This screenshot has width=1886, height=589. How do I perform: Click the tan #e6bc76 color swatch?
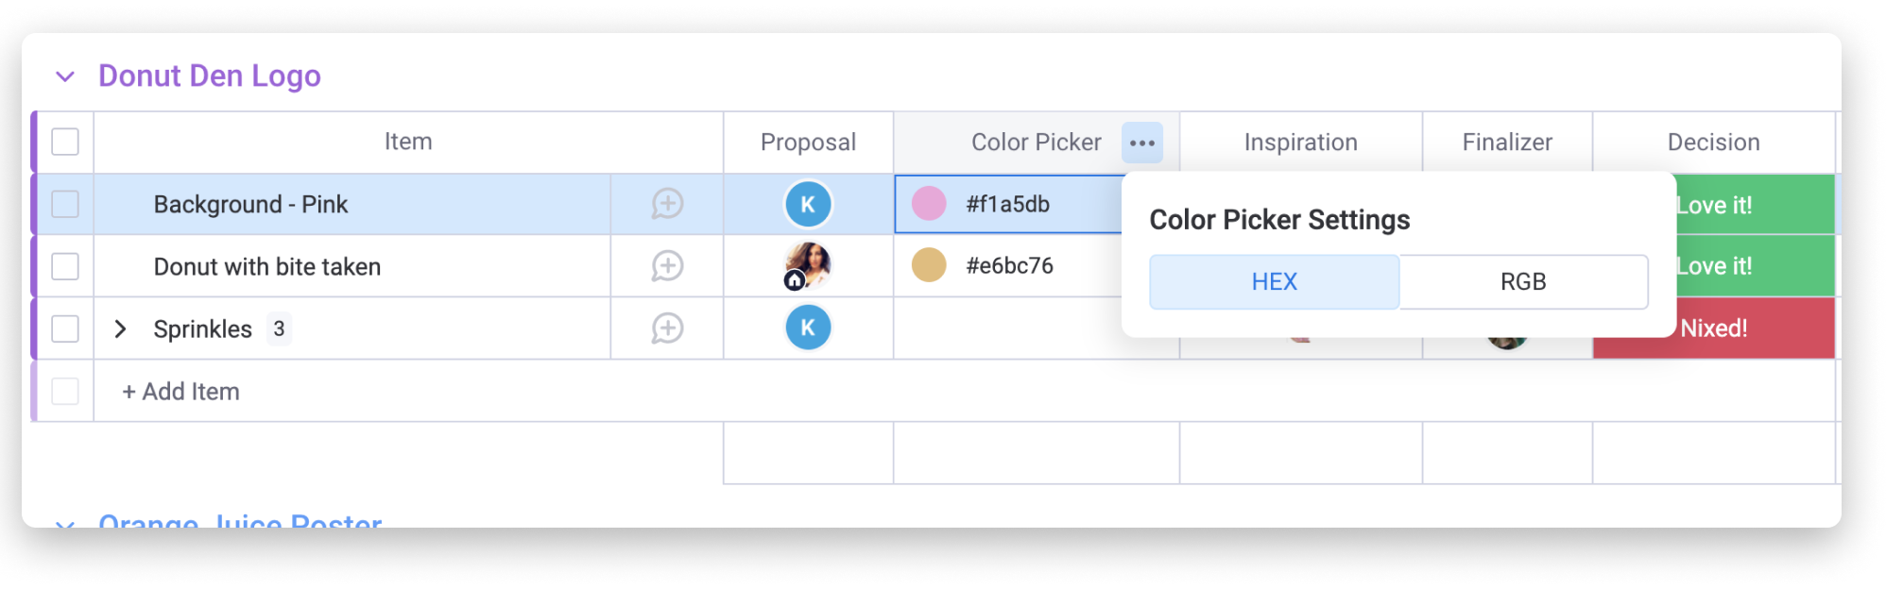[929, 265]
